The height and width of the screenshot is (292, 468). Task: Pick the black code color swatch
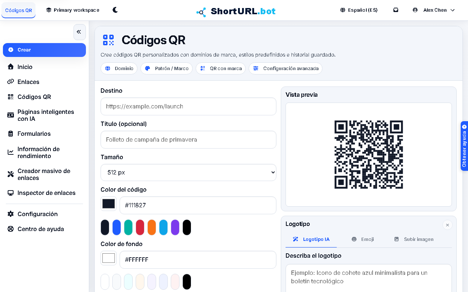click(x=187, y=227)
